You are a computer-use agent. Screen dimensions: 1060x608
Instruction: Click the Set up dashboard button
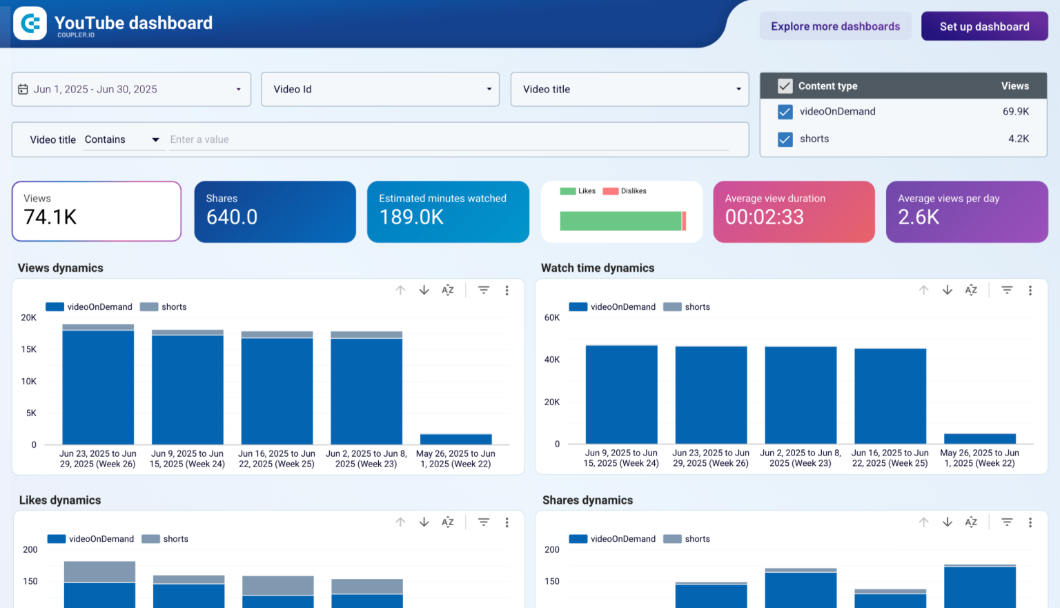(984, 26)
